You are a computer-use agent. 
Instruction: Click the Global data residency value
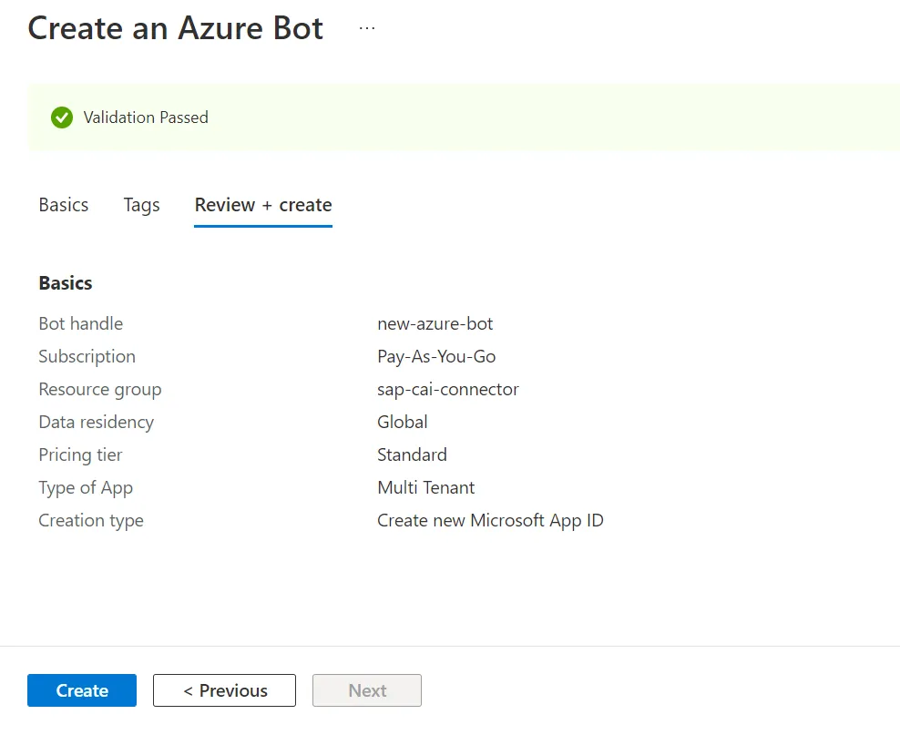coord(403,422)
